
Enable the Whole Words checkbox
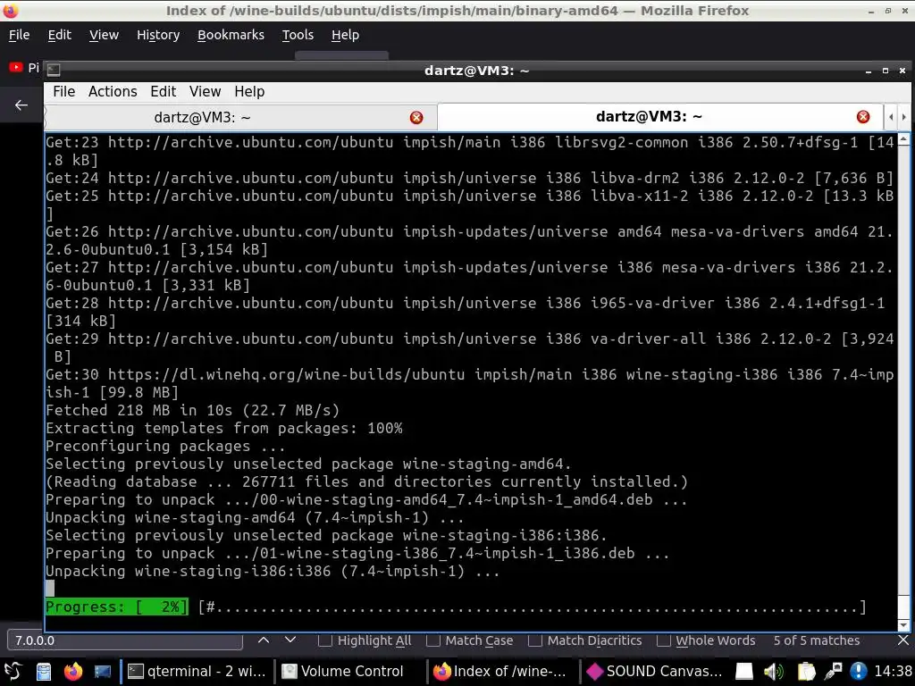point(663,640)
